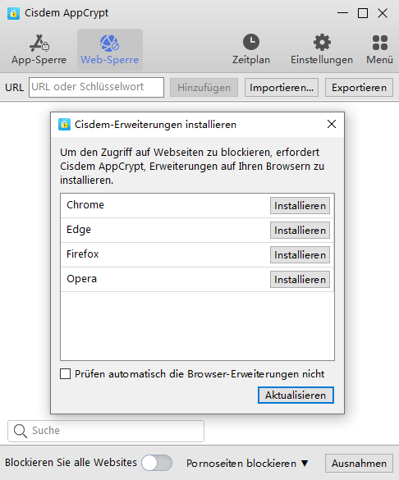Image resolution: width=399 pixels, height=480 pixels.
Task: Open the App-Sperre tab
Action: 39,50
